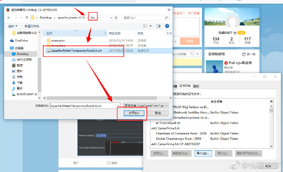Collapse 'AC Camerfirma SA CIF A82743287' group
Screen dimensions: 283x172
(152, 144)
